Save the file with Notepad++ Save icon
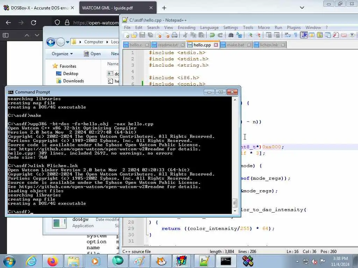Screen dimensions: 358x268 coord(142,35)
